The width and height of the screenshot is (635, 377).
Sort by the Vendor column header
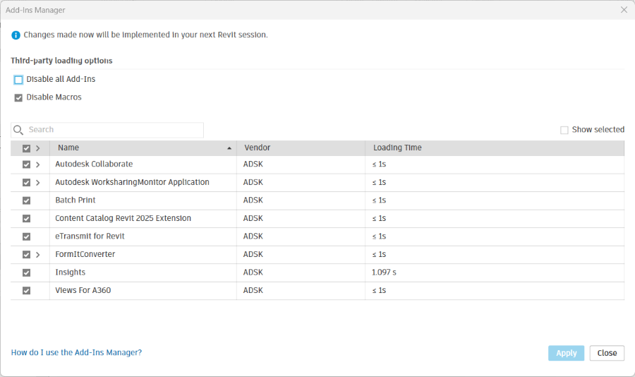[258, 148]
